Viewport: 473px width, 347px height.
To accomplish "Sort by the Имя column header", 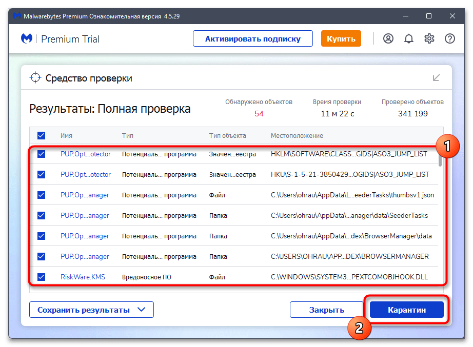I will [66, 136].
